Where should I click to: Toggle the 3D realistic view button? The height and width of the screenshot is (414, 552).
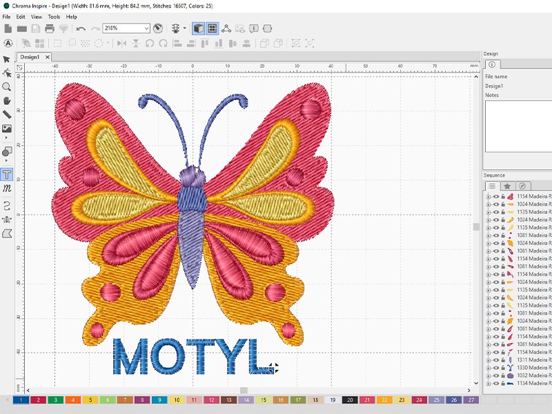pos(198,28)
